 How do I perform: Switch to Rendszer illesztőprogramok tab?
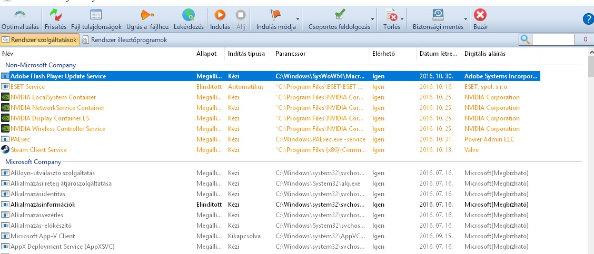coord(124,40)
